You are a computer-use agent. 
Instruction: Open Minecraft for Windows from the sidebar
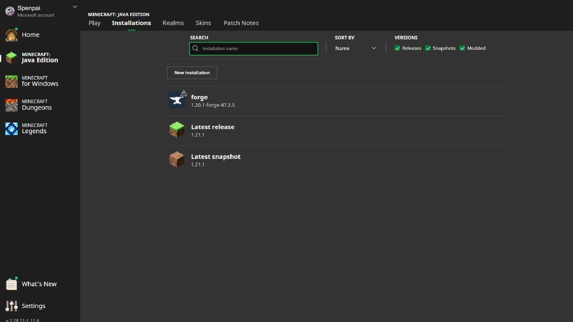tap(39, 81)
